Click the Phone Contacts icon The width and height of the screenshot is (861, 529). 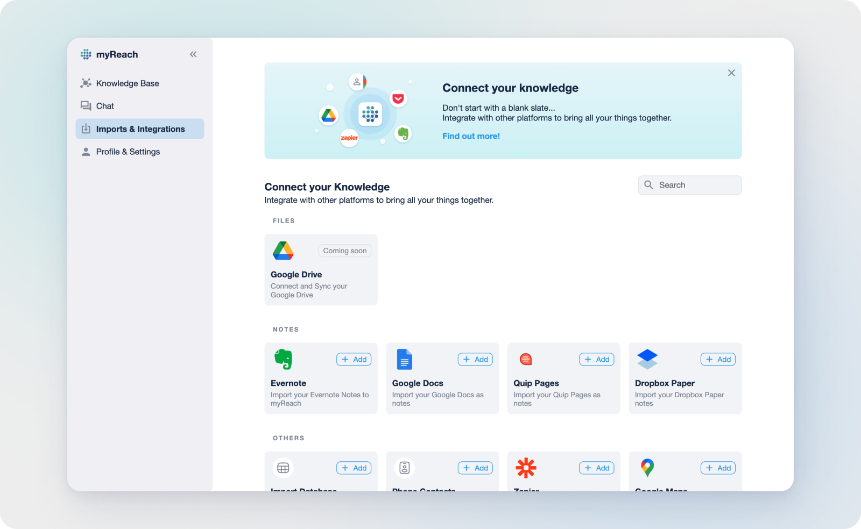[x=405, y=468]
